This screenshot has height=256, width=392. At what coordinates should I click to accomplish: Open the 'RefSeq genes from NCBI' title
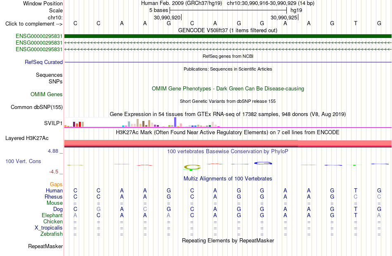point(228,56)
